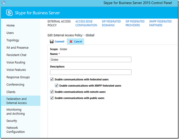Open Voice Features section
The image size is (179, 139).
(16, 70)
